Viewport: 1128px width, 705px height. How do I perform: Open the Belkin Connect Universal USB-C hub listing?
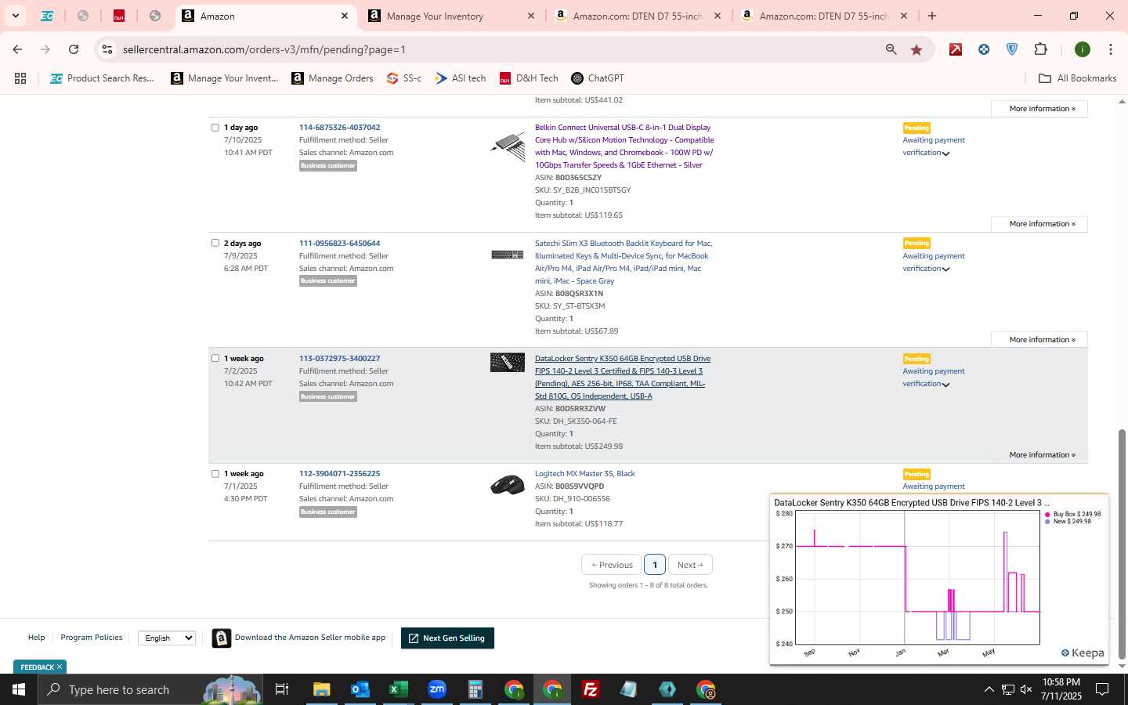pos(624,146)
